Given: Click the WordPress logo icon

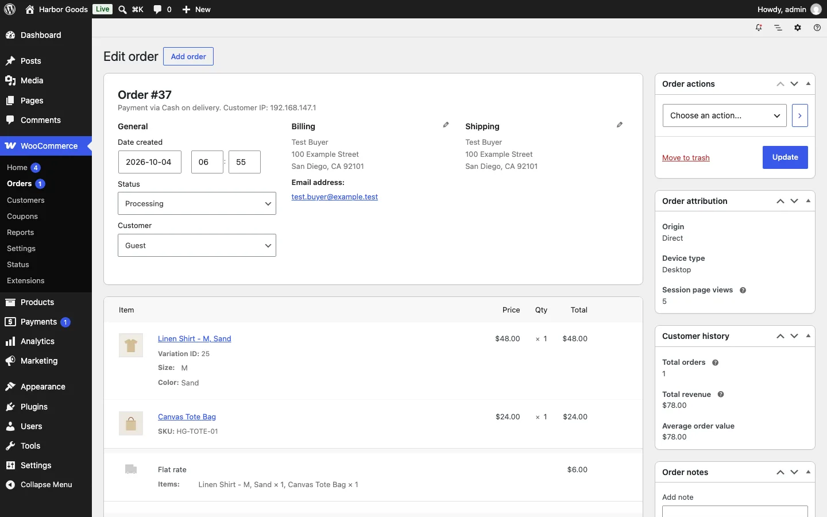Looking at the screenshot, I should pyautogui.click(x=10, y=9).
